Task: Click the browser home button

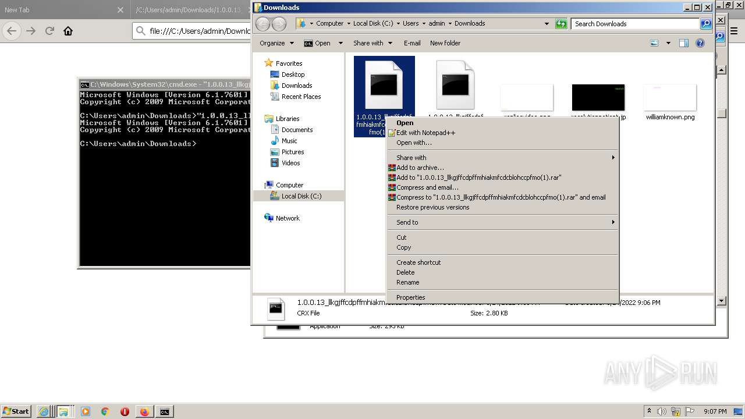Action: [x=68, y=31]
